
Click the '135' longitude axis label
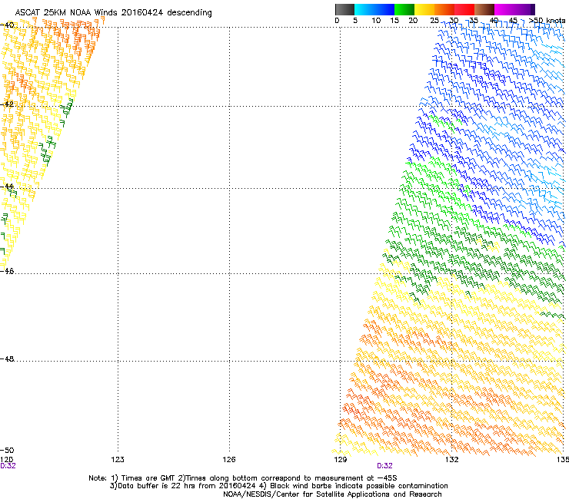(563, 460)
